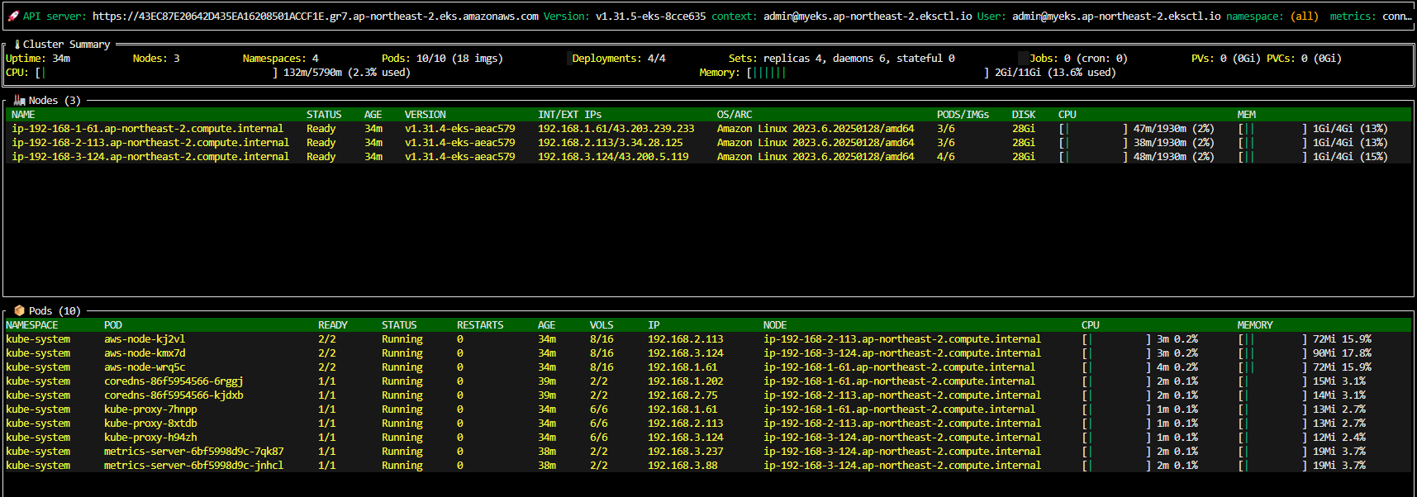Screen dimensions: 1417x497
Task: Click IP pair 192.168.2.113/3.34.28.125
Action: 610,142
